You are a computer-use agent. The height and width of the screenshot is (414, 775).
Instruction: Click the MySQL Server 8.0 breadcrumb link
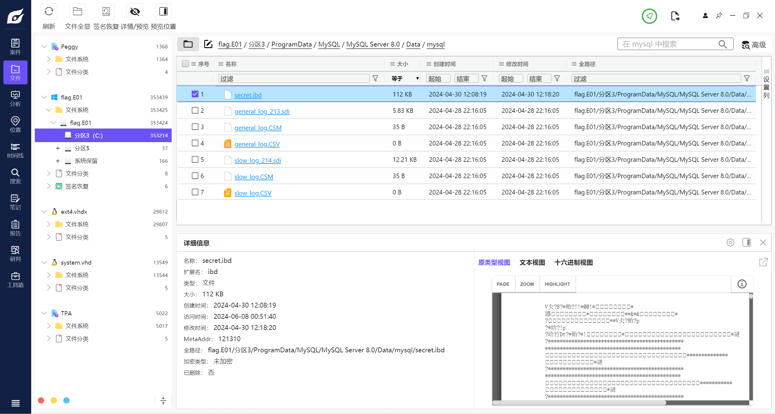(373, 44)
